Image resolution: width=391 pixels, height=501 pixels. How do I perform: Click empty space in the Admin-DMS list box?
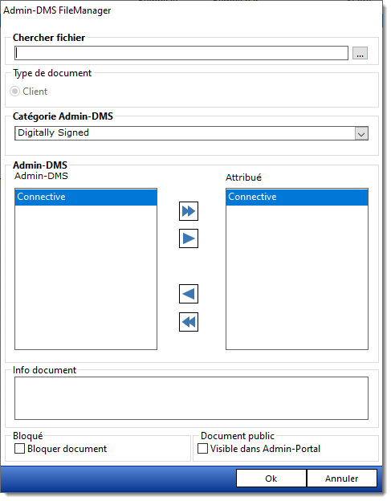point(86,277)
